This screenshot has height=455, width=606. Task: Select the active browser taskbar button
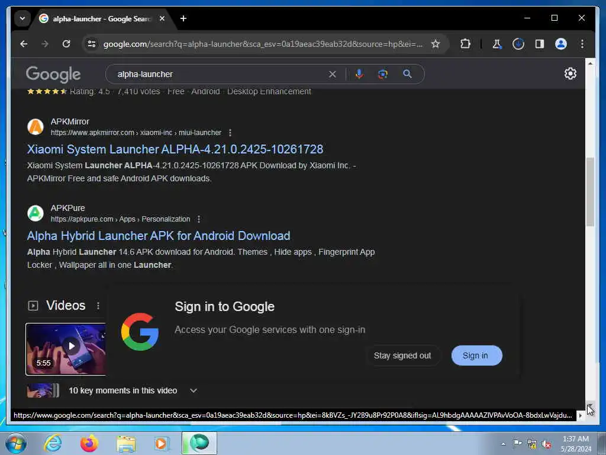click(x=199, y=443)
